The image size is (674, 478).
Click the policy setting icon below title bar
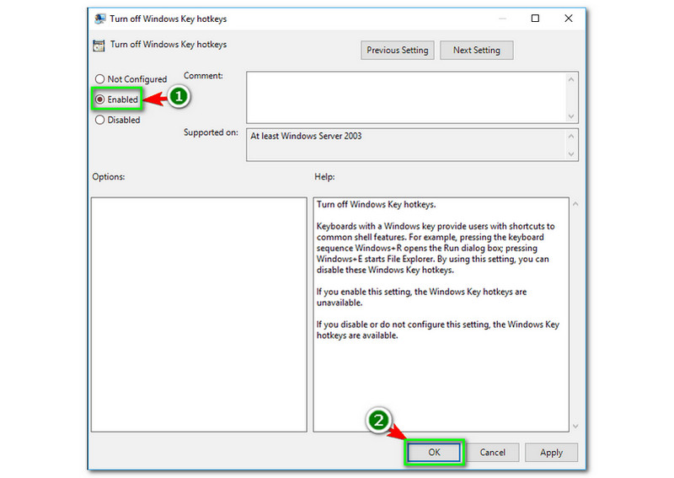99,45
